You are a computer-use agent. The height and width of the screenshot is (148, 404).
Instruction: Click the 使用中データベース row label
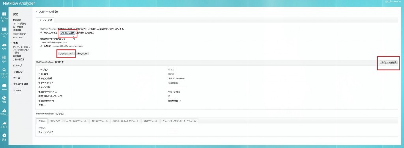point(47,92)
